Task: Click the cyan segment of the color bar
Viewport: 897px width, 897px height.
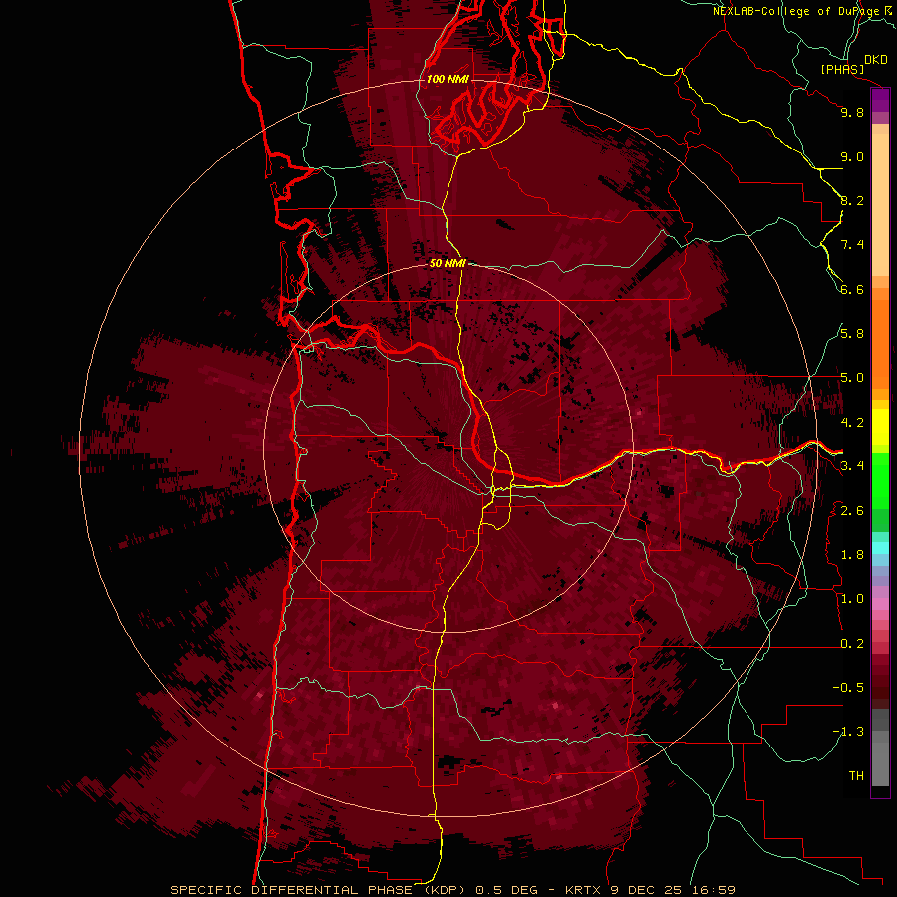Action: 880,548
